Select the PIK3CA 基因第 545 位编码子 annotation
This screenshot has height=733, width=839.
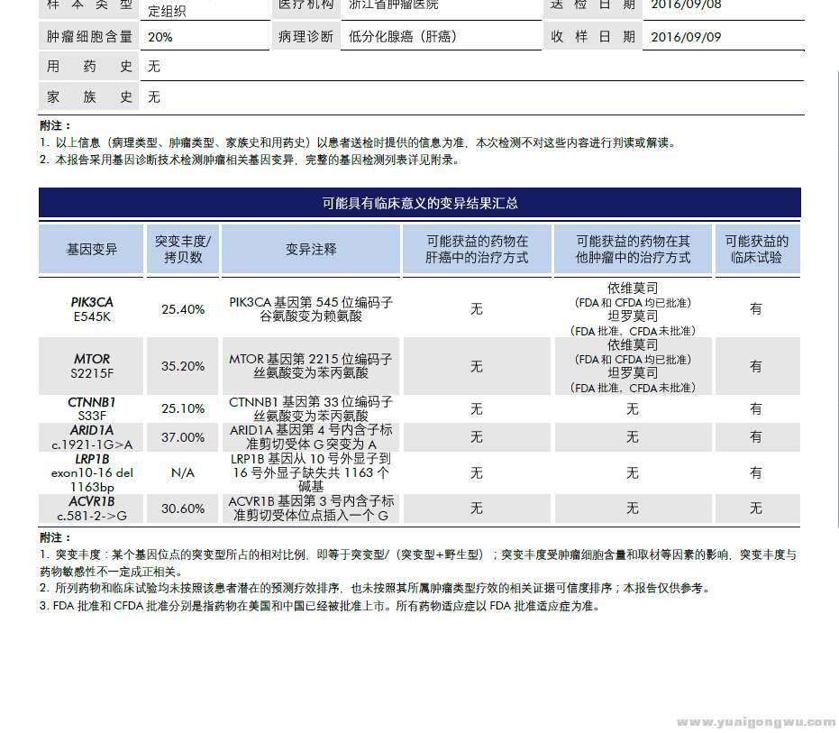tap(311, 309)
